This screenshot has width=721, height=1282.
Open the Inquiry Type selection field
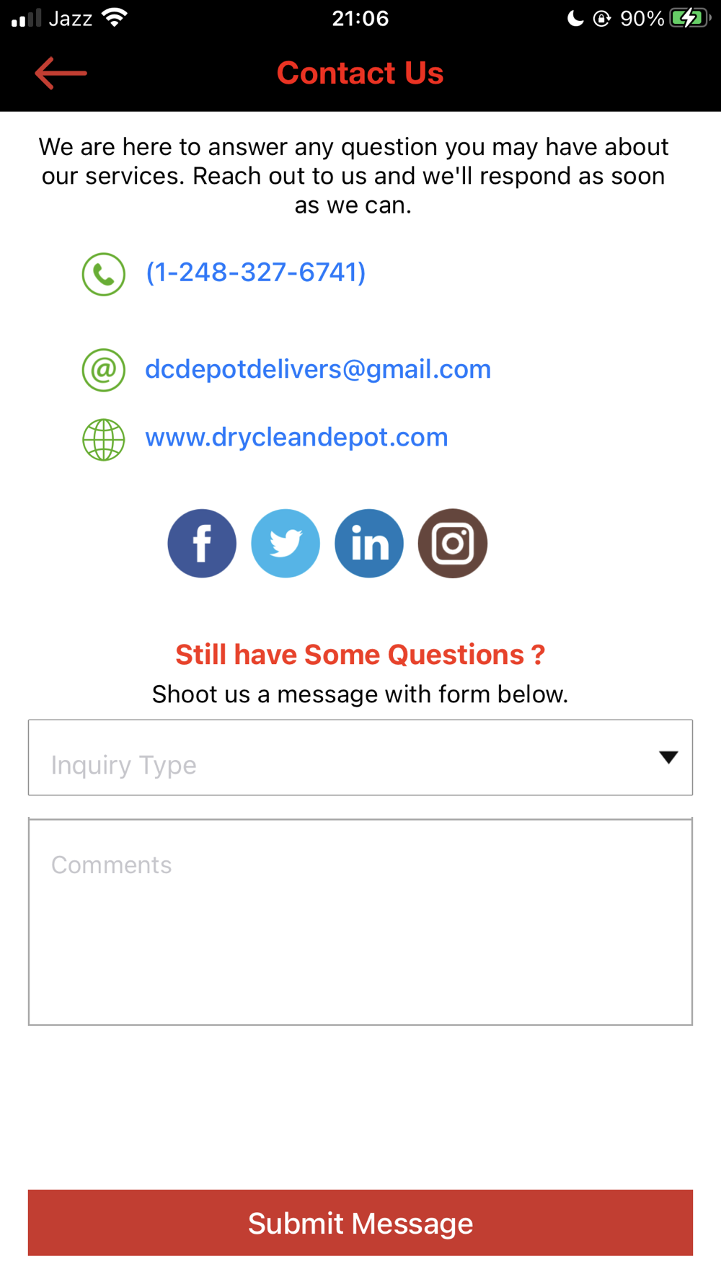tap(360, 758)
